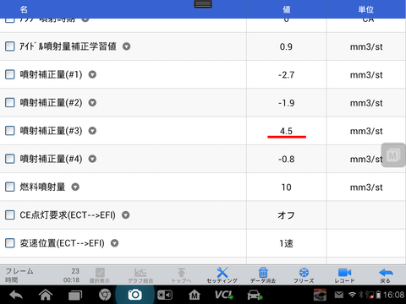
Task: Open brightness and volume shortcut icon
Action: (x=165, y=295)
